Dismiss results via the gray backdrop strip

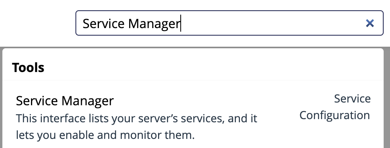[x=195, y=47]
